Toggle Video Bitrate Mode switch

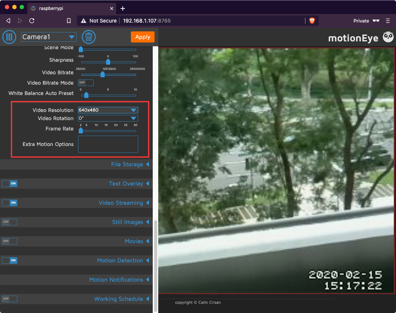[86, 82]
